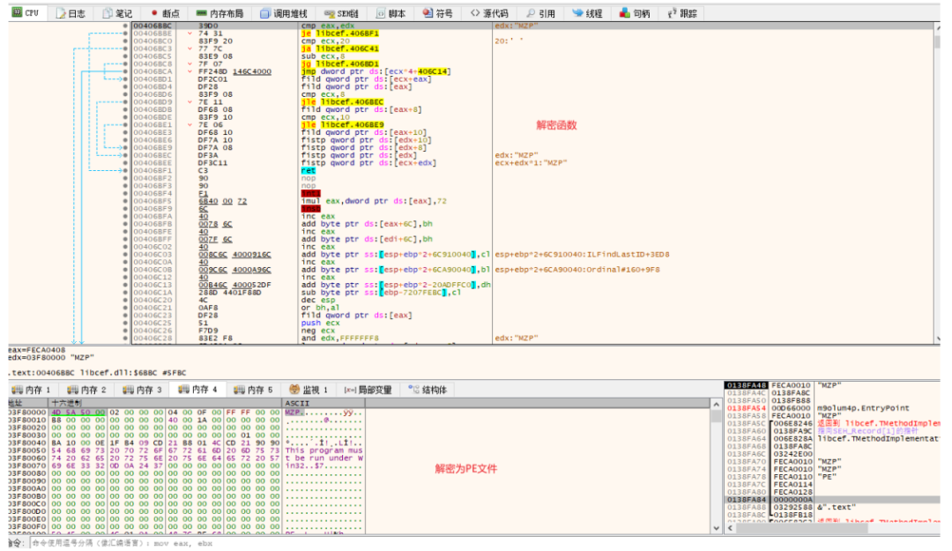Toggle breakpoint dot at address 00406BF1
The image size is (952, 551).
pyautogui.click(x=125, y=170)
